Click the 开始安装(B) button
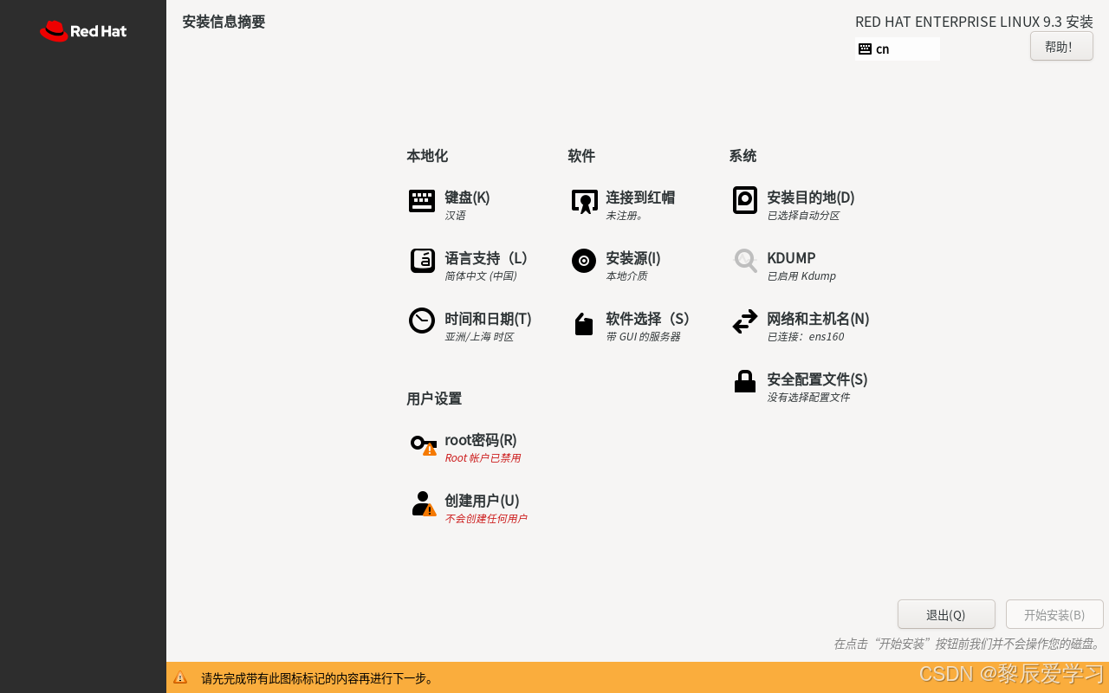The height and width of the screenshot is (693, 1109). pos(1054,614)
